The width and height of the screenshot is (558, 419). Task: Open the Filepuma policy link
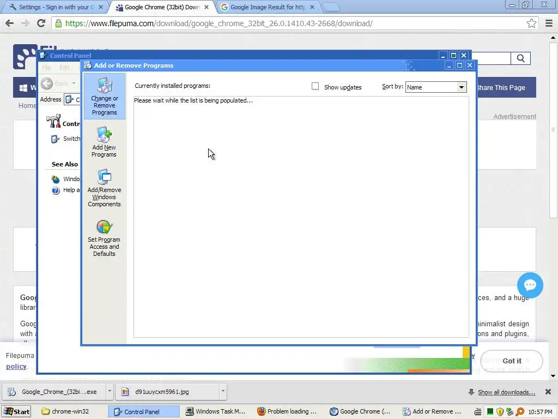click(16, 366)
